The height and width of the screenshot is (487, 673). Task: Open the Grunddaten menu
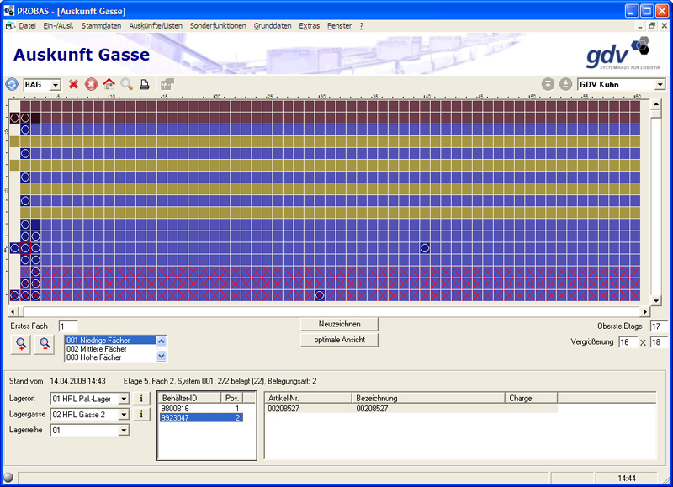point(273,26)
